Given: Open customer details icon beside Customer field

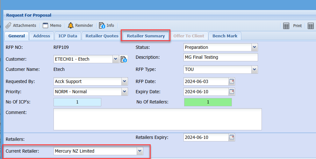Looking at the screenshot, I should click(x=124, y=59).
